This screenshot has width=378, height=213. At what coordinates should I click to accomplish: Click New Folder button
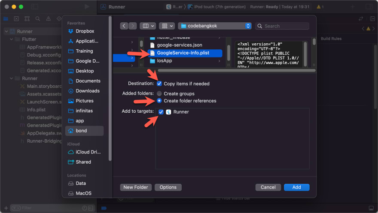click(136, 187)
